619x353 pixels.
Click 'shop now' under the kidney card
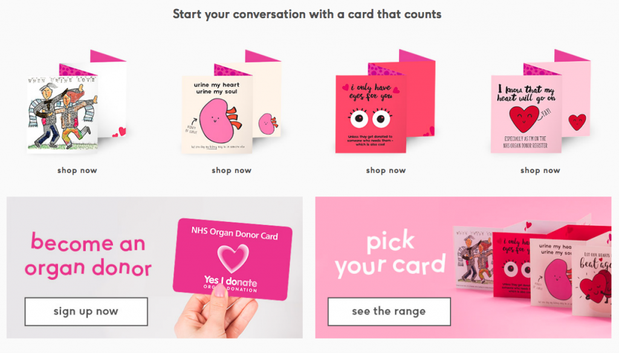(232, 170)
